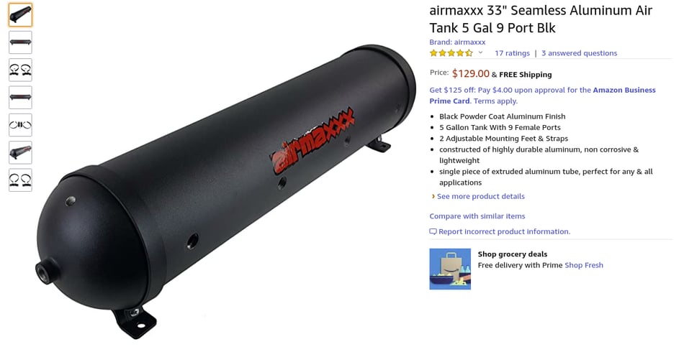Click the grocery bag promo image
Image resolution: width=684 pixels, height=347 pixels.
tap(450, 269)
